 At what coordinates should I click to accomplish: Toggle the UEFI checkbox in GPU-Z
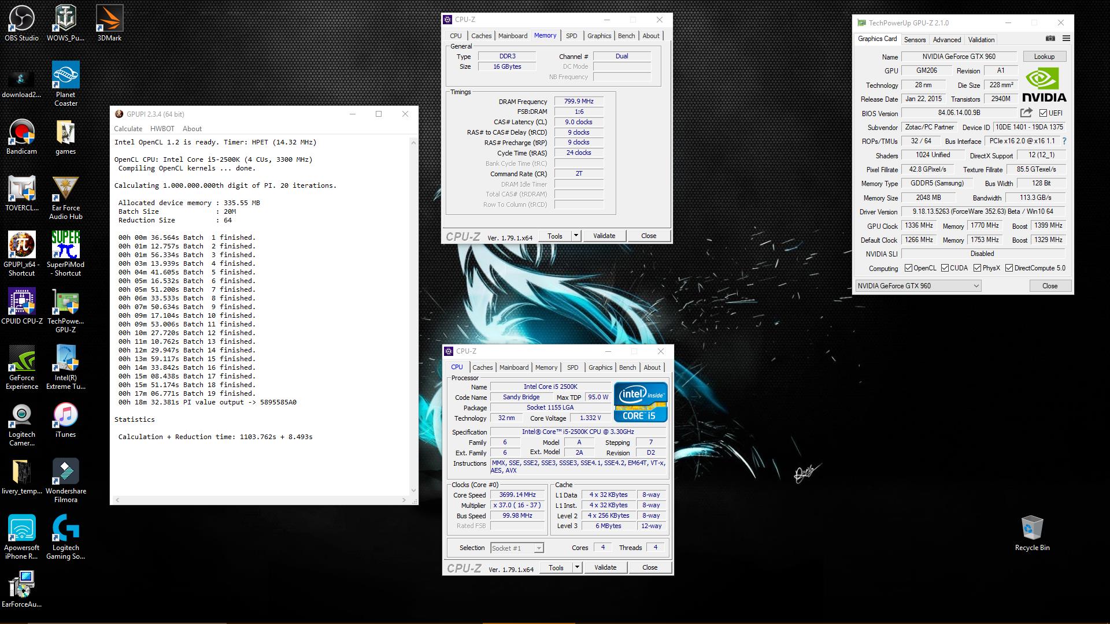[x=1043, y=113]
